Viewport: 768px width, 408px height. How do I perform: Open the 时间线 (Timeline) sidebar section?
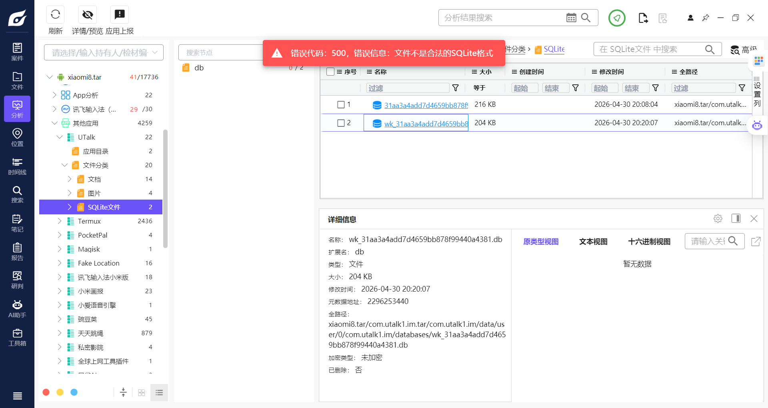click(17, 166)
